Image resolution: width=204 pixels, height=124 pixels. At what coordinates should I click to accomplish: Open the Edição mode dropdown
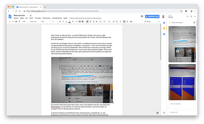(151, 22)
